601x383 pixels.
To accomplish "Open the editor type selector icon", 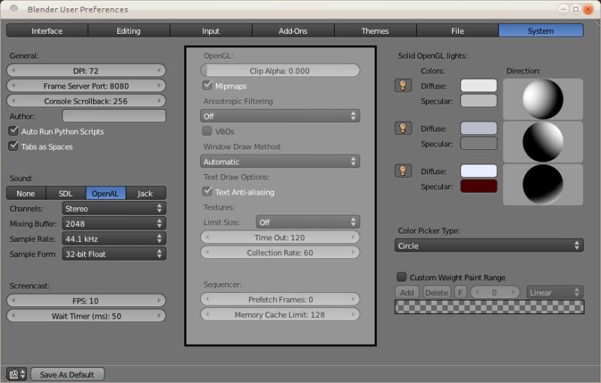I will [17, 374].
